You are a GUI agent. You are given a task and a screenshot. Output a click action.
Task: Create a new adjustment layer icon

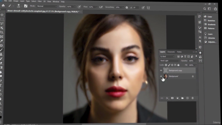click(x=177, y=98)
